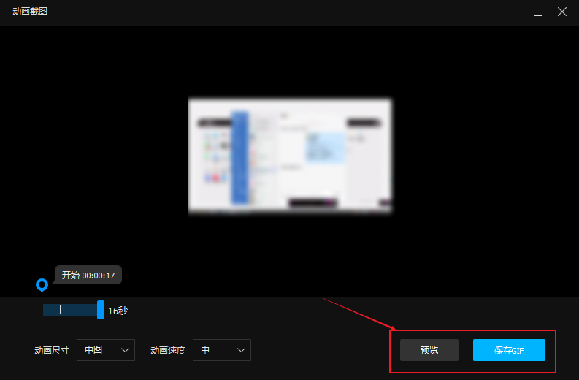Click the 动画尺寸 label
579x380 pixels.
52,350
